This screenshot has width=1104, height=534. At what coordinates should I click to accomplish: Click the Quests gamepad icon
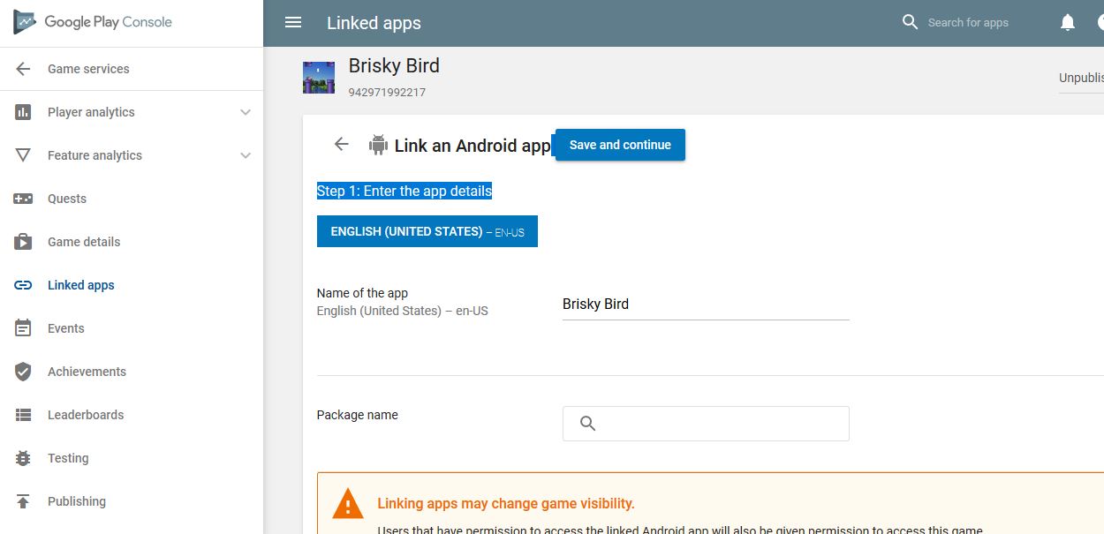click(x=24, y=199)
